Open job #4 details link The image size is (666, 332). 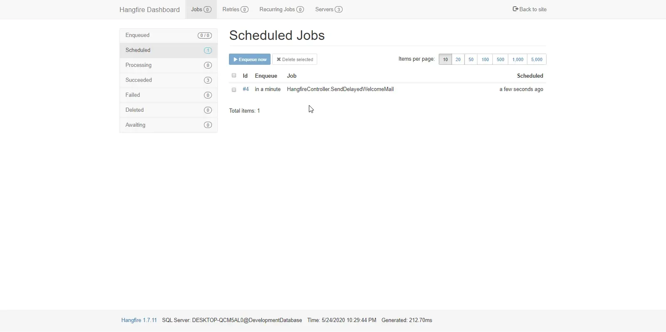(246, 89)
